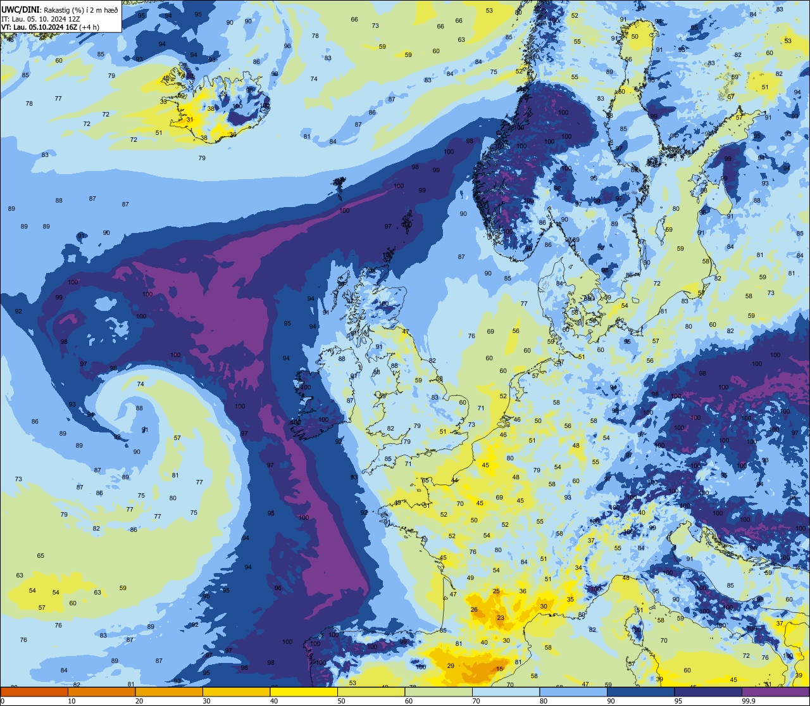The image size is (810, 706).
Task: Select the yellow legend swatch between 40 and 50
Action: (303, 691)
